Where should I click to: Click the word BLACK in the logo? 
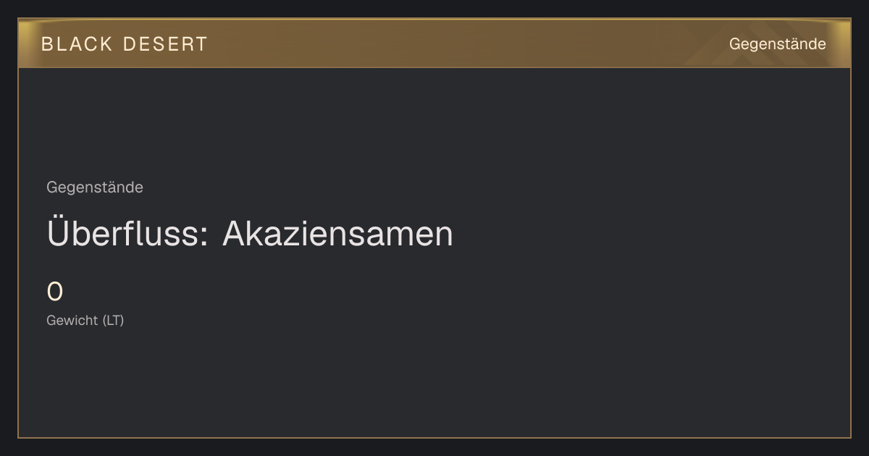click(77, 44)
